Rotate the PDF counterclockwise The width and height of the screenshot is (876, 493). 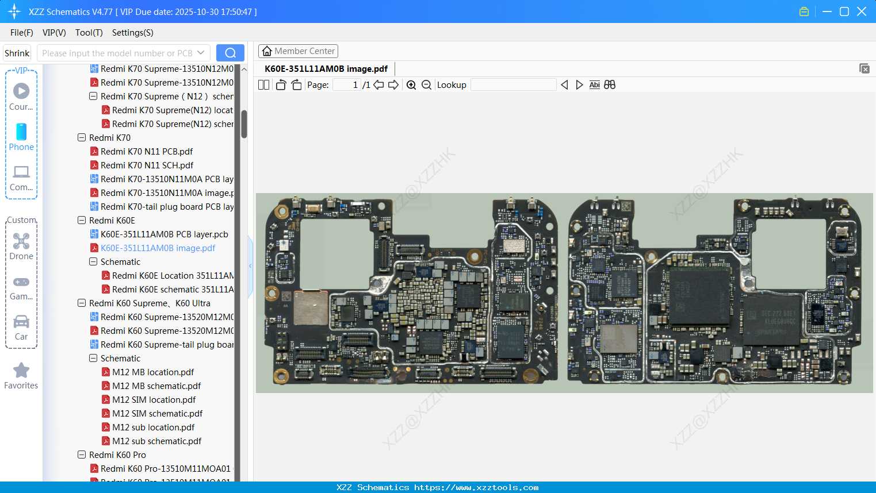tap(280, 84)
